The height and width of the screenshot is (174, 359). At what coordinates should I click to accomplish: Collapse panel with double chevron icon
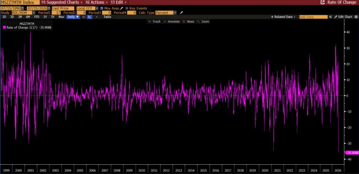tap(330, 17)
